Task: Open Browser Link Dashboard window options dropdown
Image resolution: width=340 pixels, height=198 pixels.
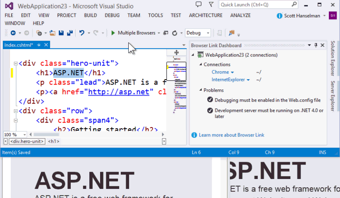Action: pos(309,45)
